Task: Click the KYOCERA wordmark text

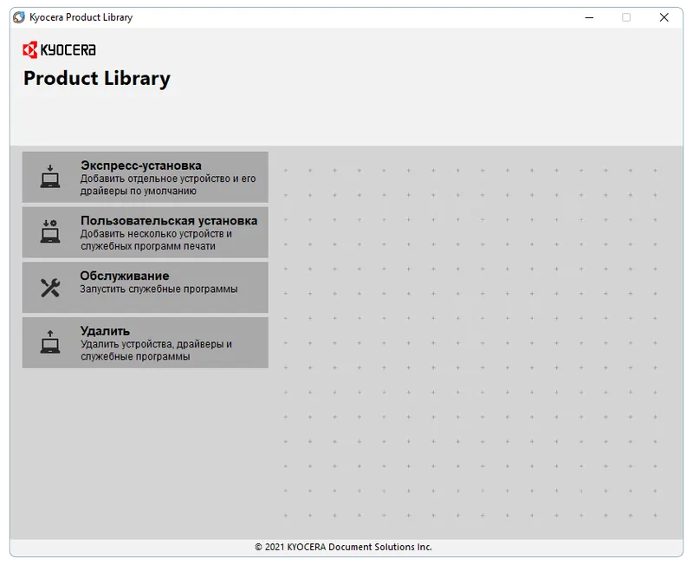Action: (x=68, y=50)
